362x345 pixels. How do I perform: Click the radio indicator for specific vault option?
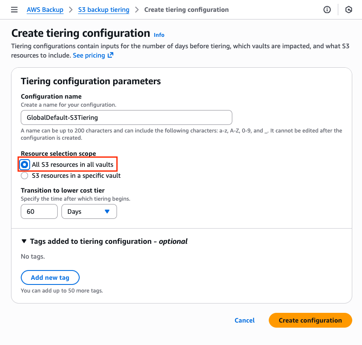click(24, 175)
